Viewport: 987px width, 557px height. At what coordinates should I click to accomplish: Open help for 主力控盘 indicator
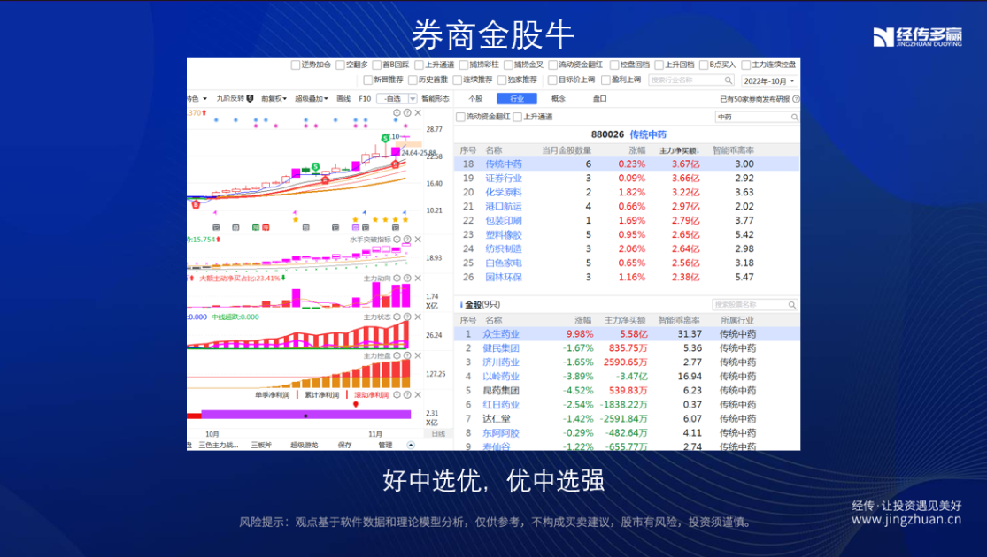407,355
